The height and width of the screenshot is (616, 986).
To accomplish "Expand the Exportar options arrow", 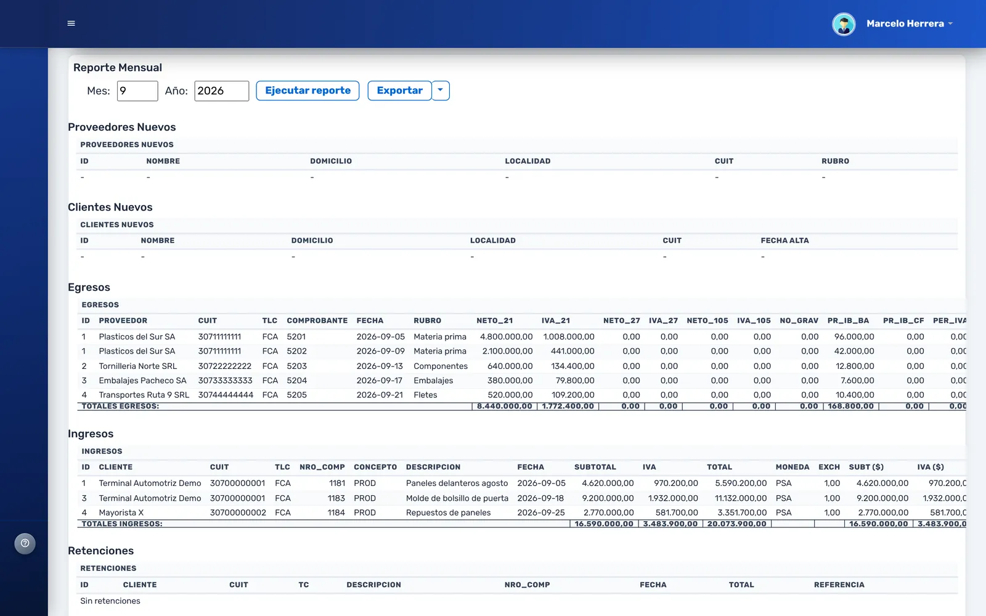I will tap(441, 91).
